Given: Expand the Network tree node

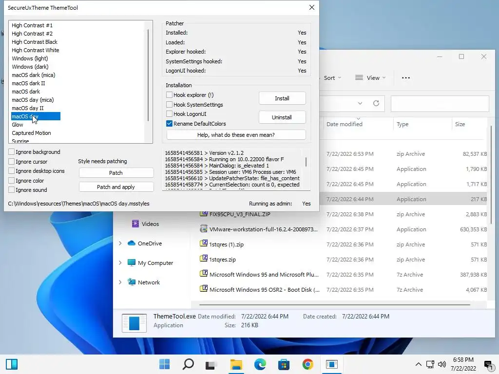Looking at the screenshot, I should pos(120,282).
